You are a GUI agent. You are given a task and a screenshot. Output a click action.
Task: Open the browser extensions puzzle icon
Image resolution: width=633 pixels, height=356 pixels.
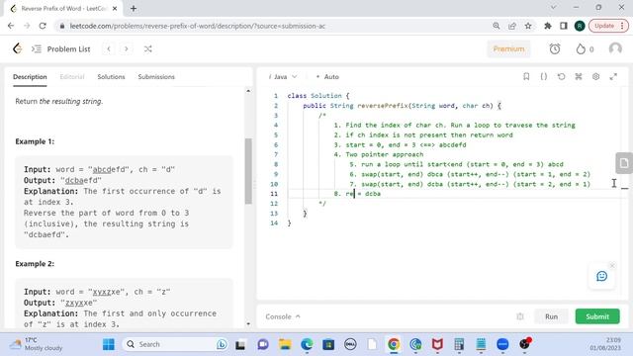point(547,26)
